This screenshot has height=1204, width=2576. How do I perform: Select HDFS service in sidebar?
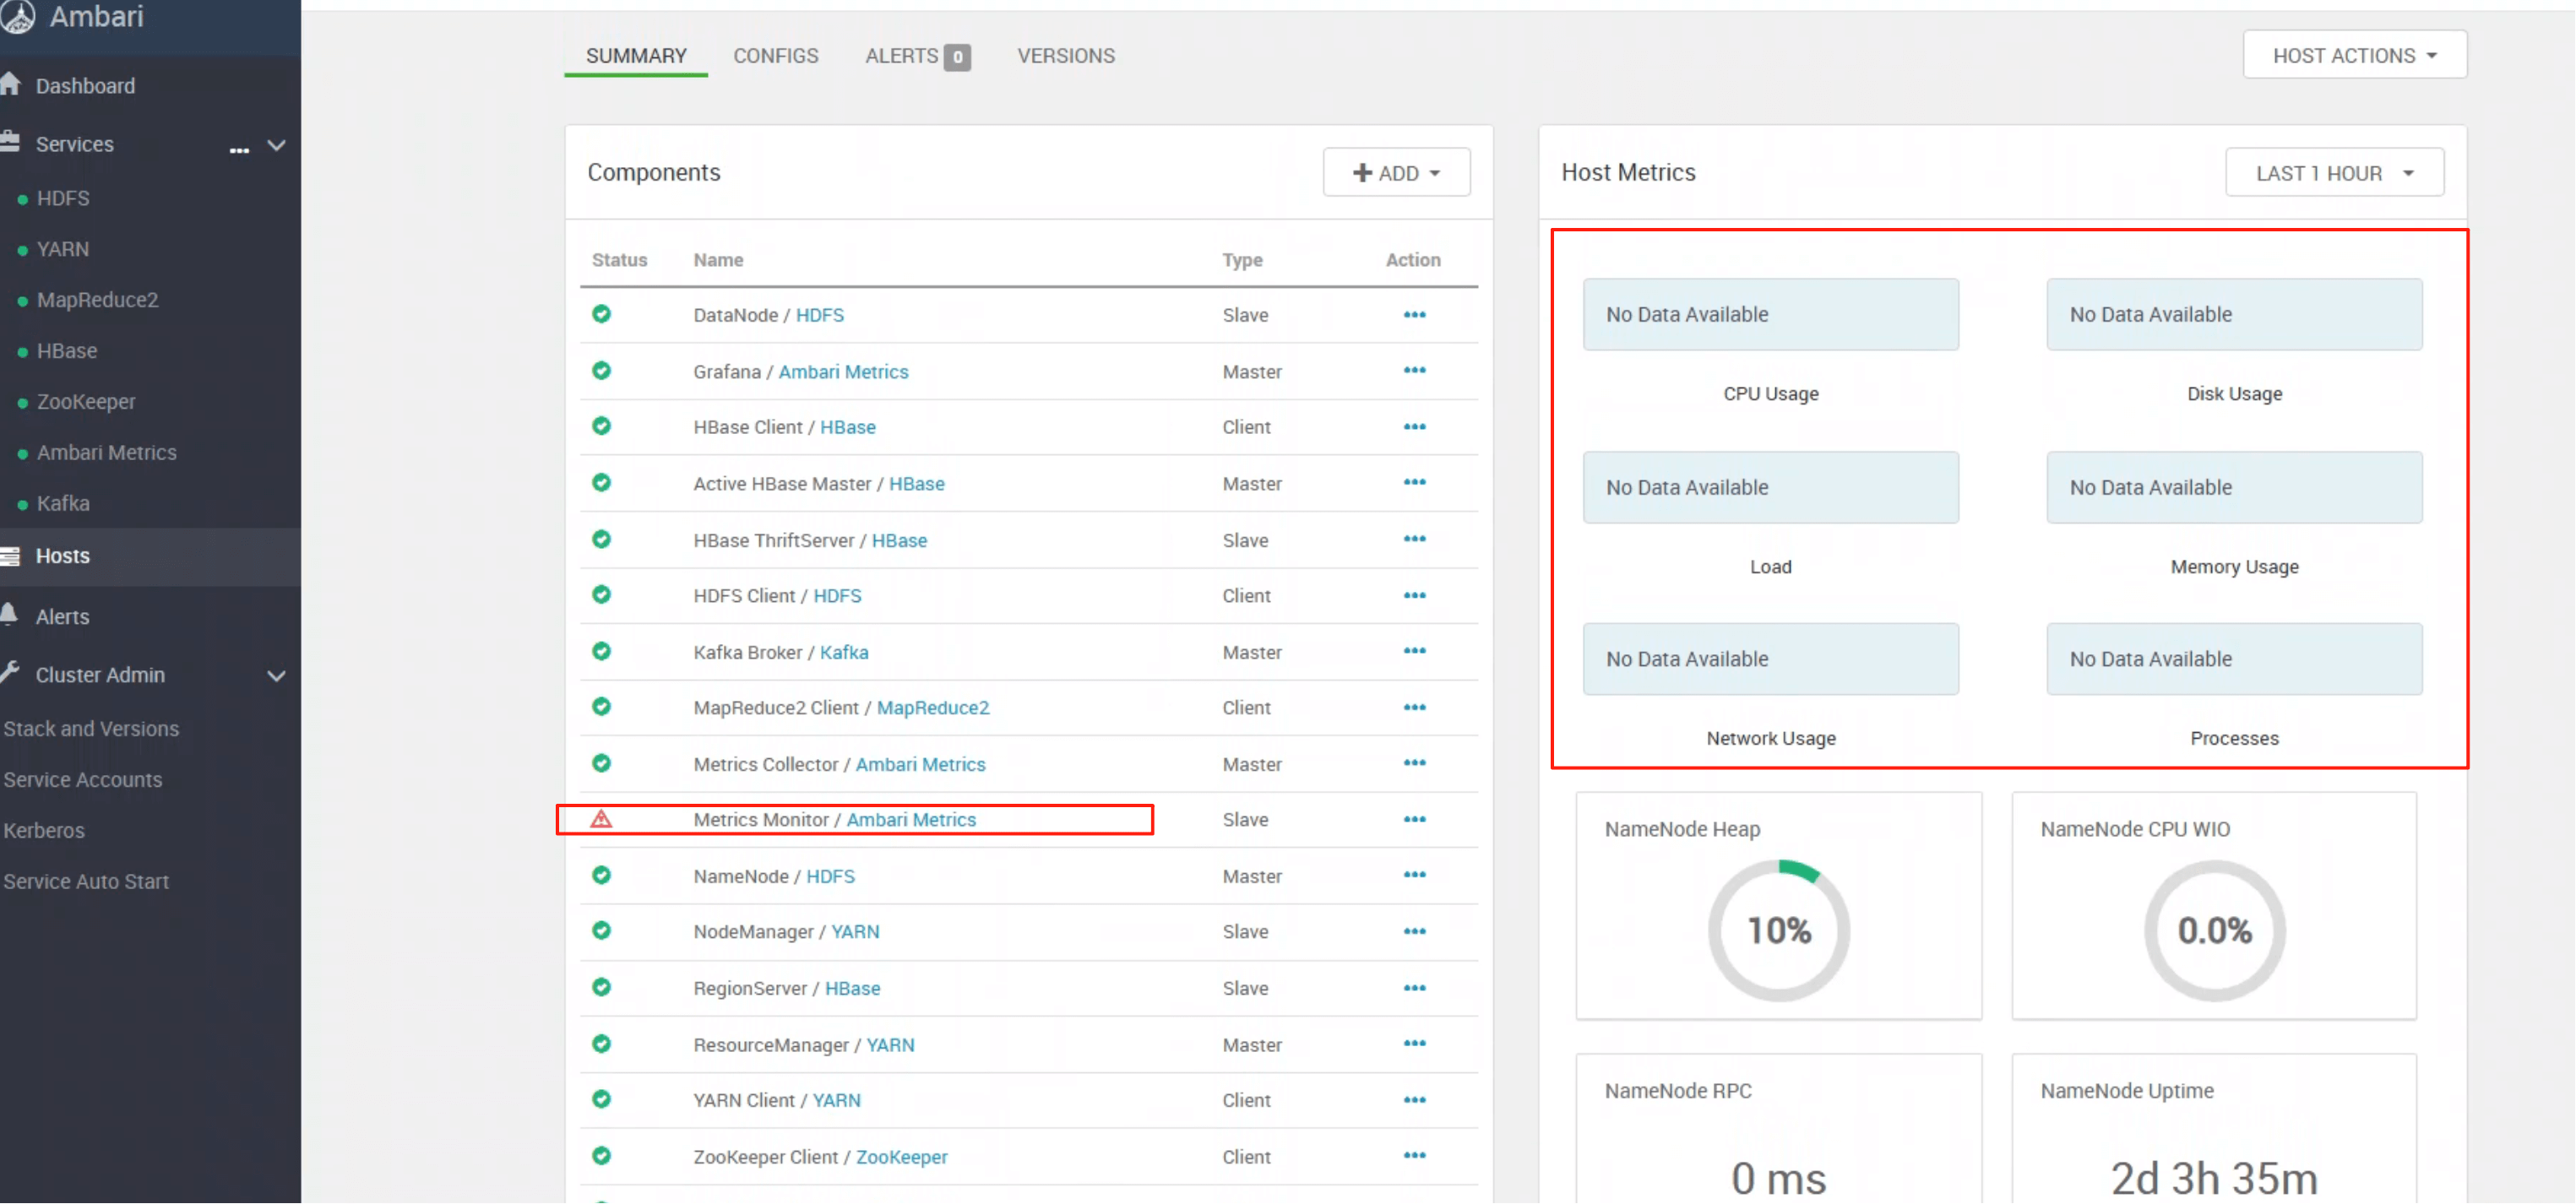pyautogui.click(x=63, y=198)
